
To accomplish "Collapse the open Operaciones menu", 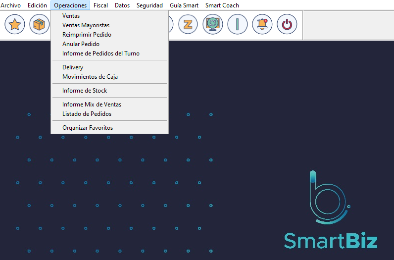I will pos(70,5).
